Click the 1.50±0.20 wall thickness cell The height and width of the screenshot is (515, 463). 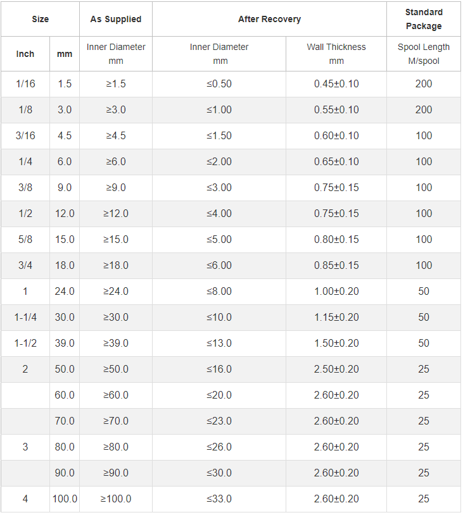336,343
